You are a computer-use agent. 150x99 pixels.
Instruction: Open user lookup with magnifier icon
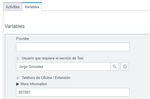(115, 66)
